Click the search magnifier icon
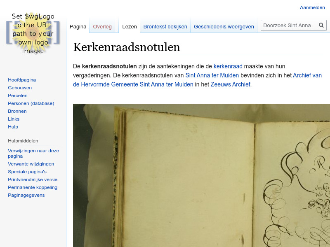 pyautogui.click(x=321, y=25)
